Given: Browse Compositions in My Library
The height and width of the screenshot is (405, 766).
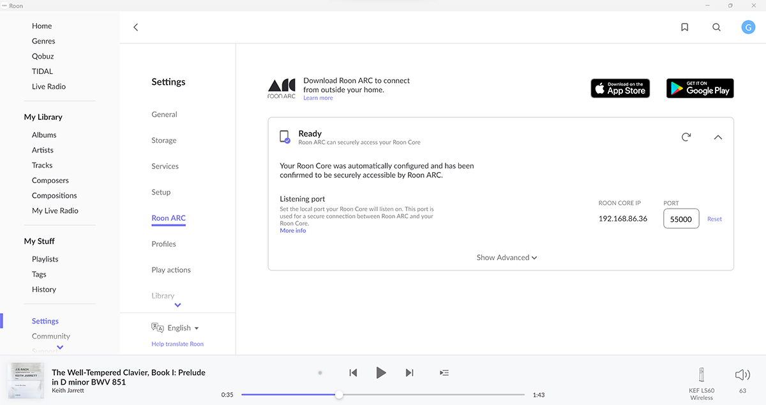Looking at the screenshot, I should point(54,196).
